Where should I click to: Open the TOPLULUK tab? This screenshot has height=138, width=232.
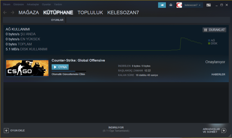90,13
